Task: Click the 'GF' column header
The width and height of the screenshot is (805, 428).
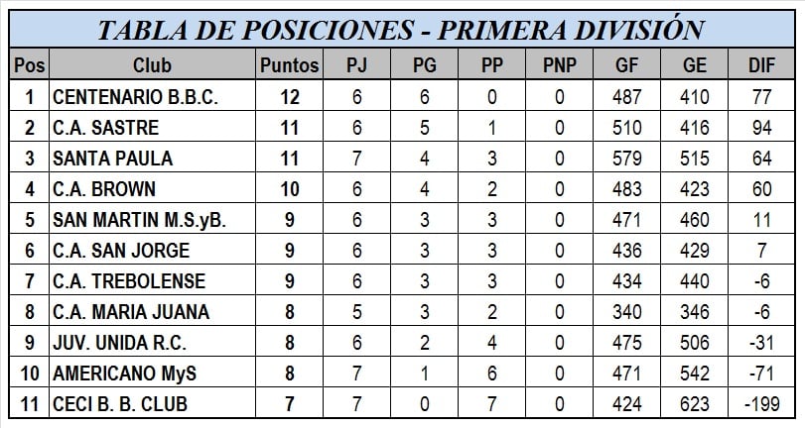Action: tap(627, 66)
